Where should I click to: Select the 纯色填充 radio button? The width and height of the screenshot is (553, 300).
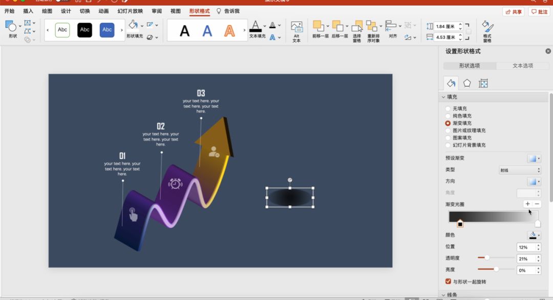click(x=448, y=116)
